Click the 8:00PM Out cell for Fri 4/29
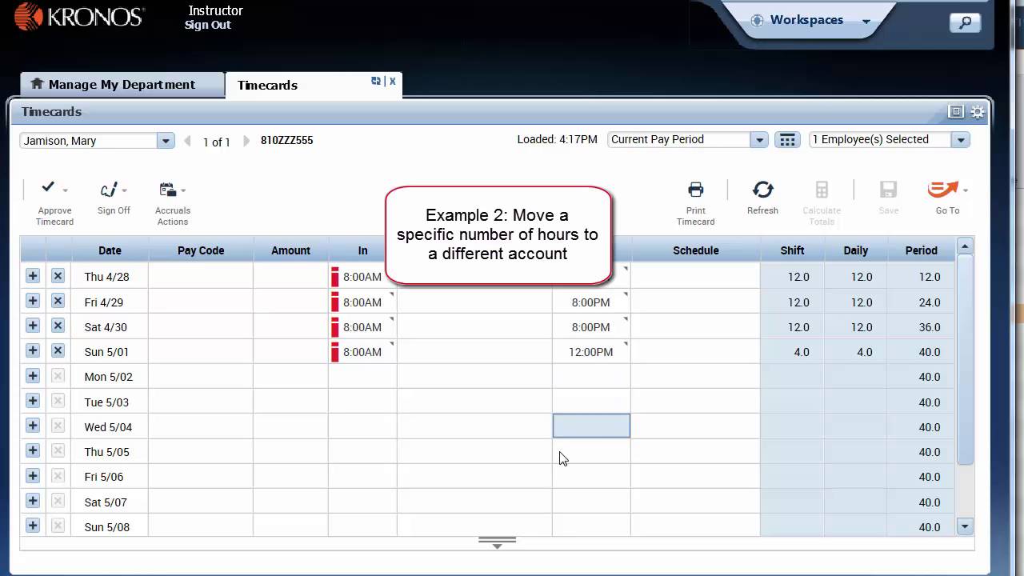 tap(591, 302)
